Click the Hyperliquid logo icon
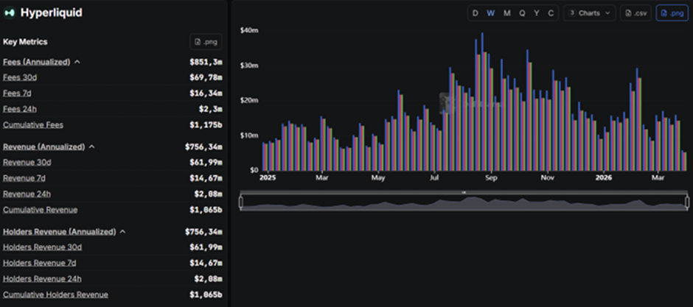693x307 pixels. click(x=9, y=13)
